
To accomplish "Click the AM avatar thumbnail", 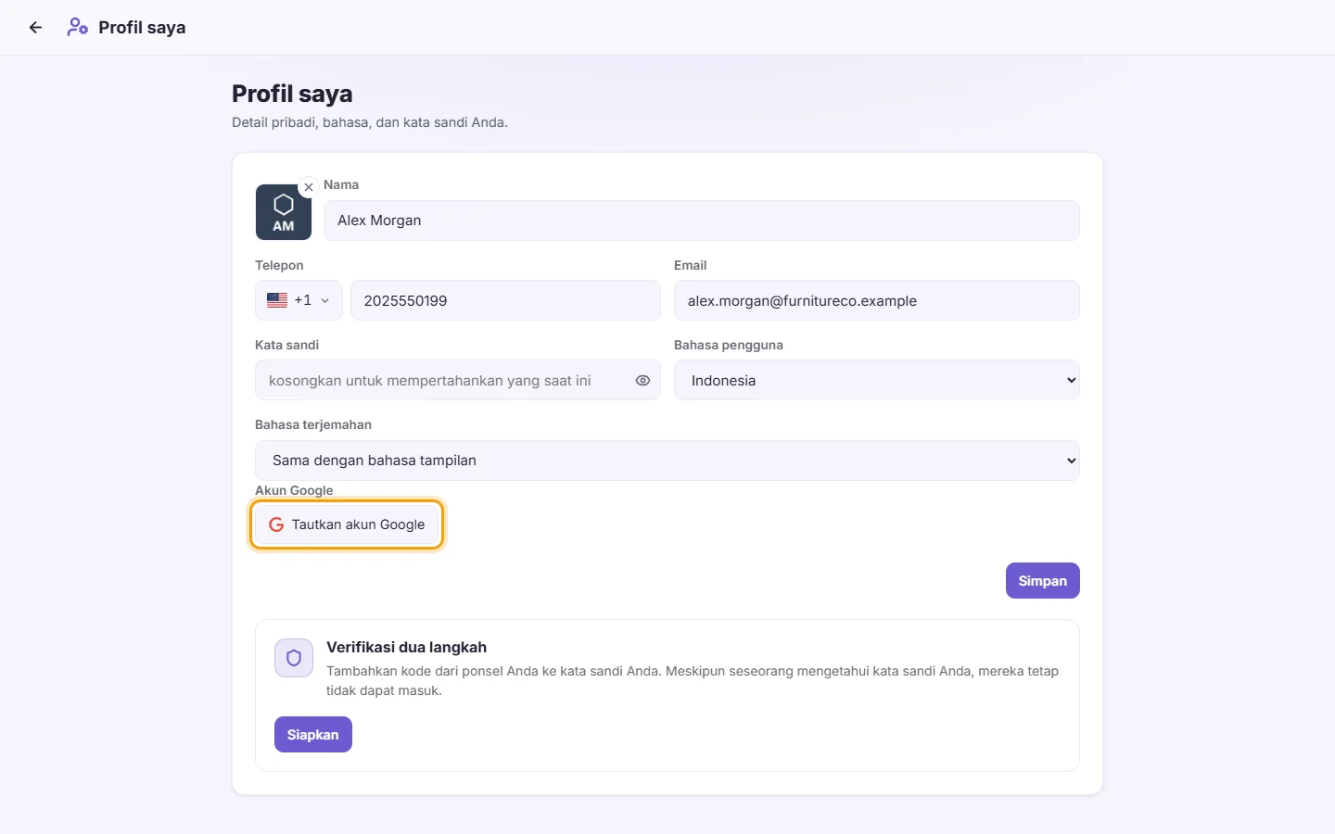I will pos(284,212).
